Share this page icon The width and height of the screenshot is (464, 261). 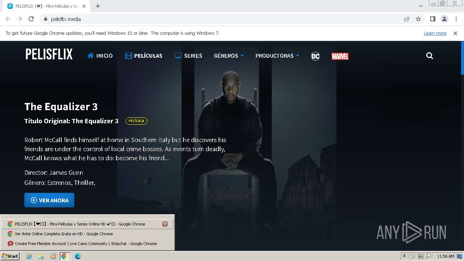click(x=407, y=19)
